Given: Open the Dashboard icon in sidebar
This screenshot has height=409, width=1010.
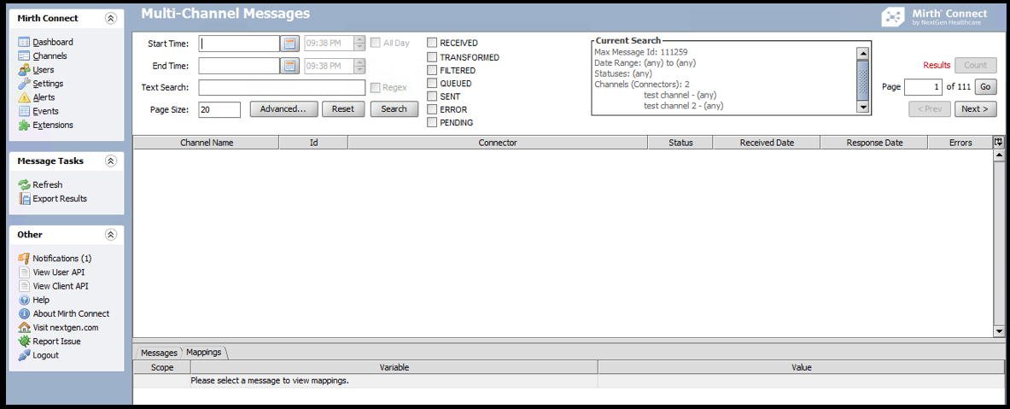Looking at the screenshot, I should pos(24,42).
